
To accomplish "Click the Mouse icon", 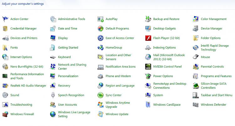I will (x=196, y=57).
